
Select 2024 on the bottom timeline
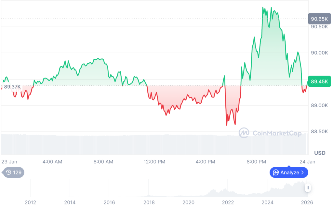point(268,202)
